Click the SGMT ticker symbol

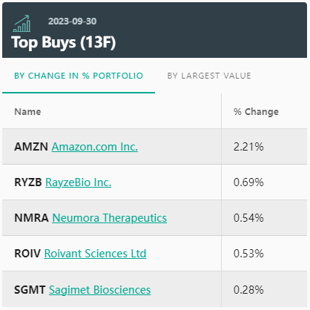coord(30,290)
